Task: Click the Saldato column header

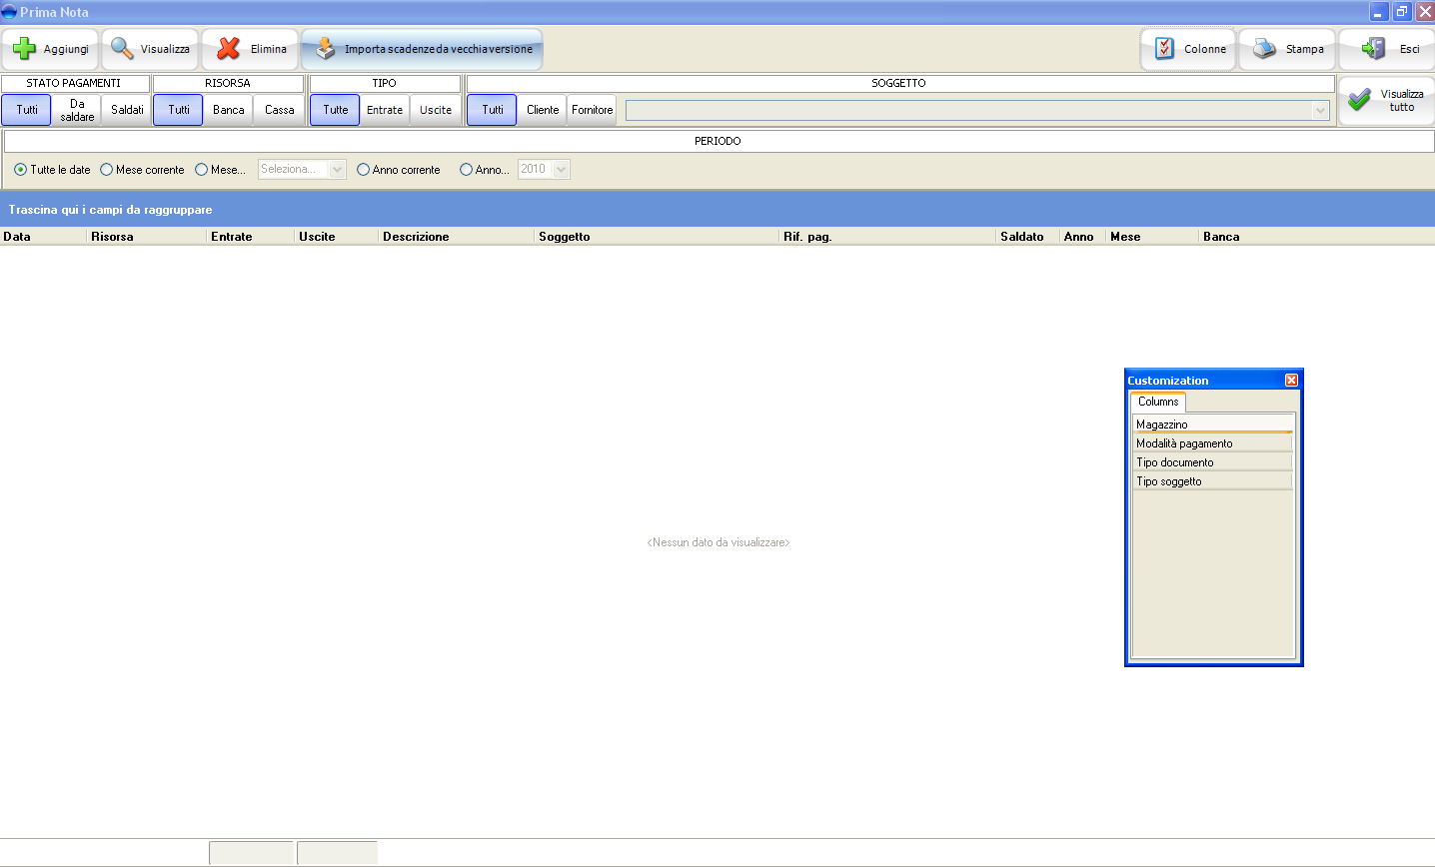Action: 1028,237
